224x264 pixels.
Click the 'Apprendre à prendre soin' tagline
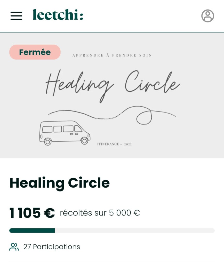click(112, 55)
